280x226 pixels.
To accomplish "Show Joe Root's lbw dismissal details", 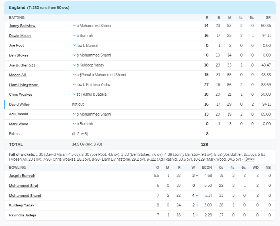I will pyautogui.click(x=74, y=45).
